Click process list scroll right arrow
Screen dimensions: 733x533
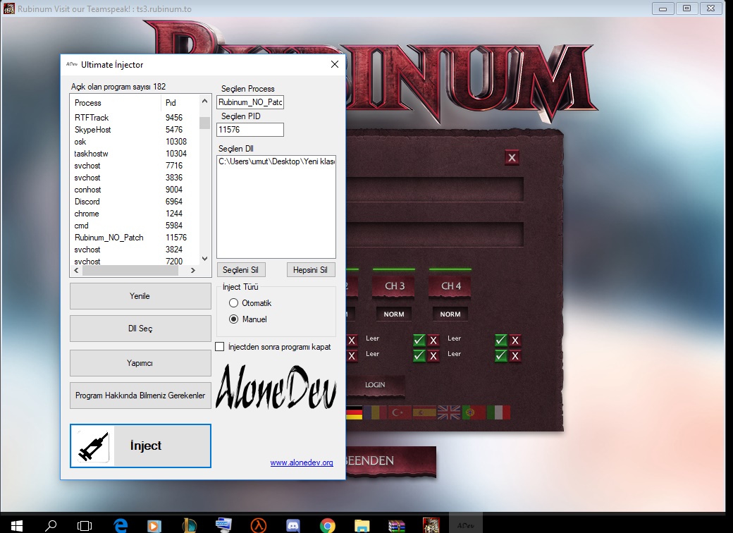tap(192, 270)
